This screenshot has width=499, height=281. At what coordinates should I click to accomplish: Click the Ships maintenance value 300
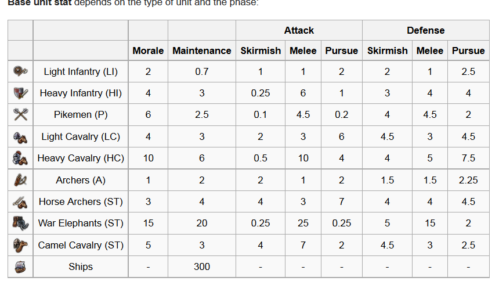tap(202, 266)
